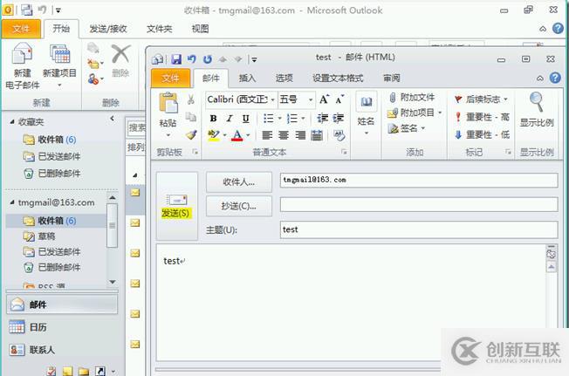This screenshot has width=569, height=376.
Task: Click 附加文件 attach file
Action: pos(412,98)
